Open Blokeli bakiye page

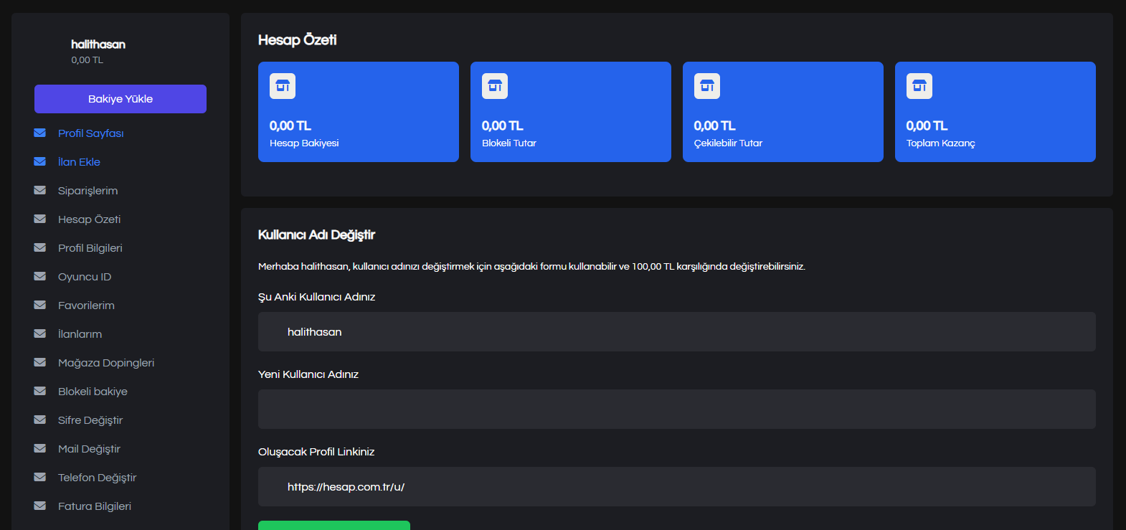tap(93, 392)
